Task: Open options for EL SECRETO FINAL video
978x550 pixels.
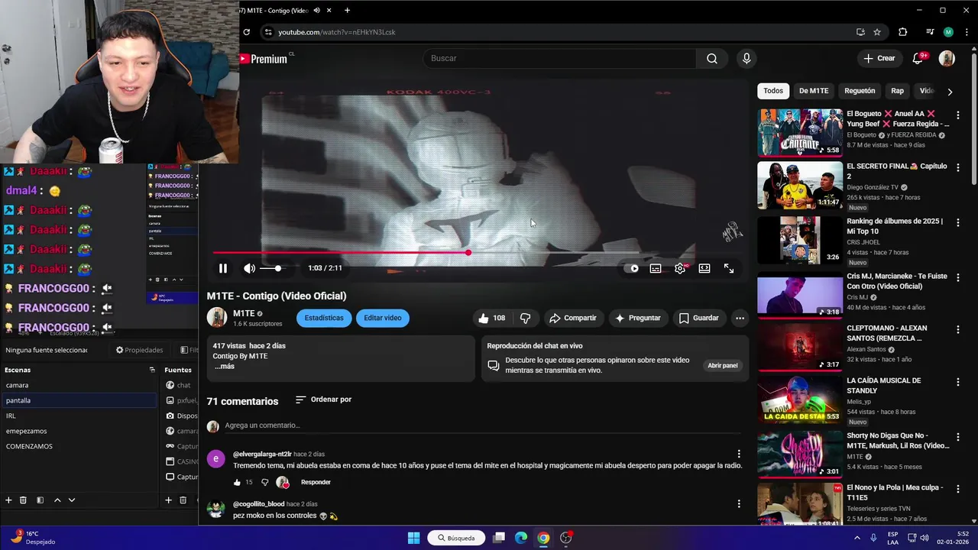Action: point(958,168)
